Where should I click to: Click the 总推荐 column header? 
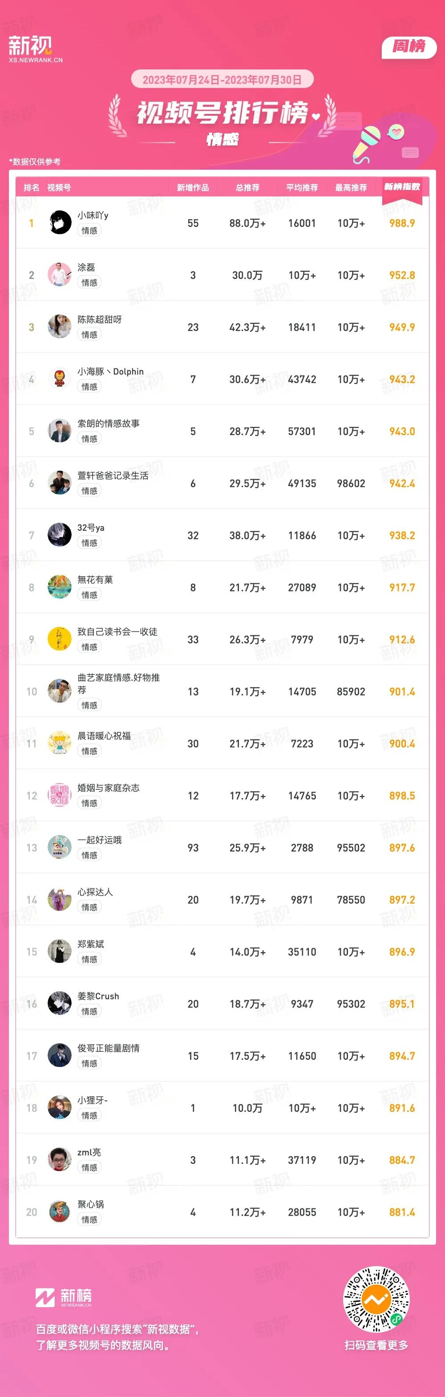247,188
